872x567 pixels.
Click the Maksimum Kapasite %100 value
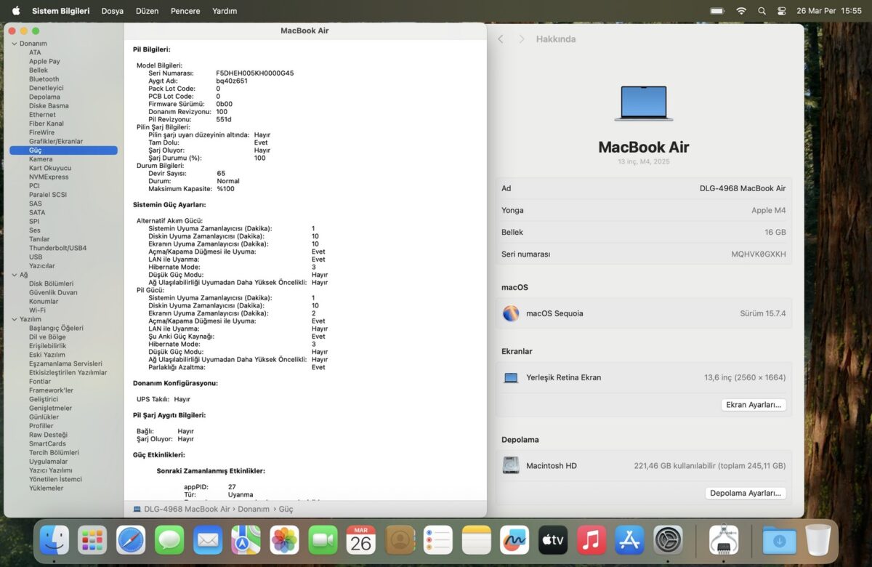[x=226, y=189]
